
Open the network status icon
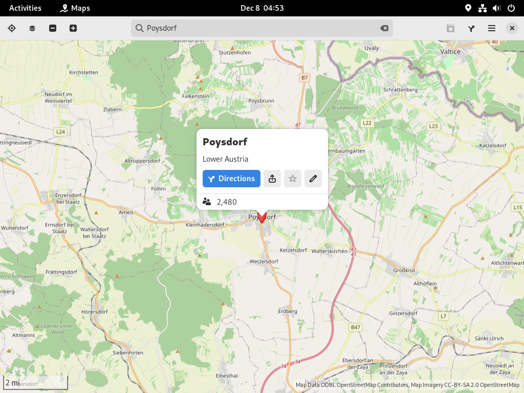point(482,8)
